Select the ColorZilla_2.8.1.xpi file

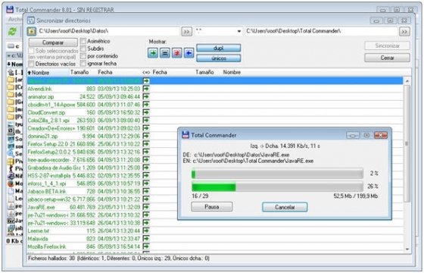[48, 121]
